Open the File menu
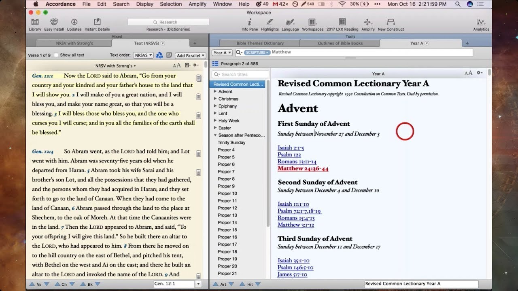 point(86,4)
